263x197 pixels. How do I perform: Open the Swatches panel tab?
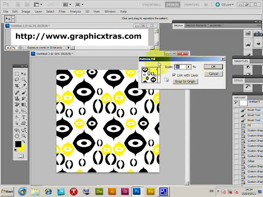(241, 61)
